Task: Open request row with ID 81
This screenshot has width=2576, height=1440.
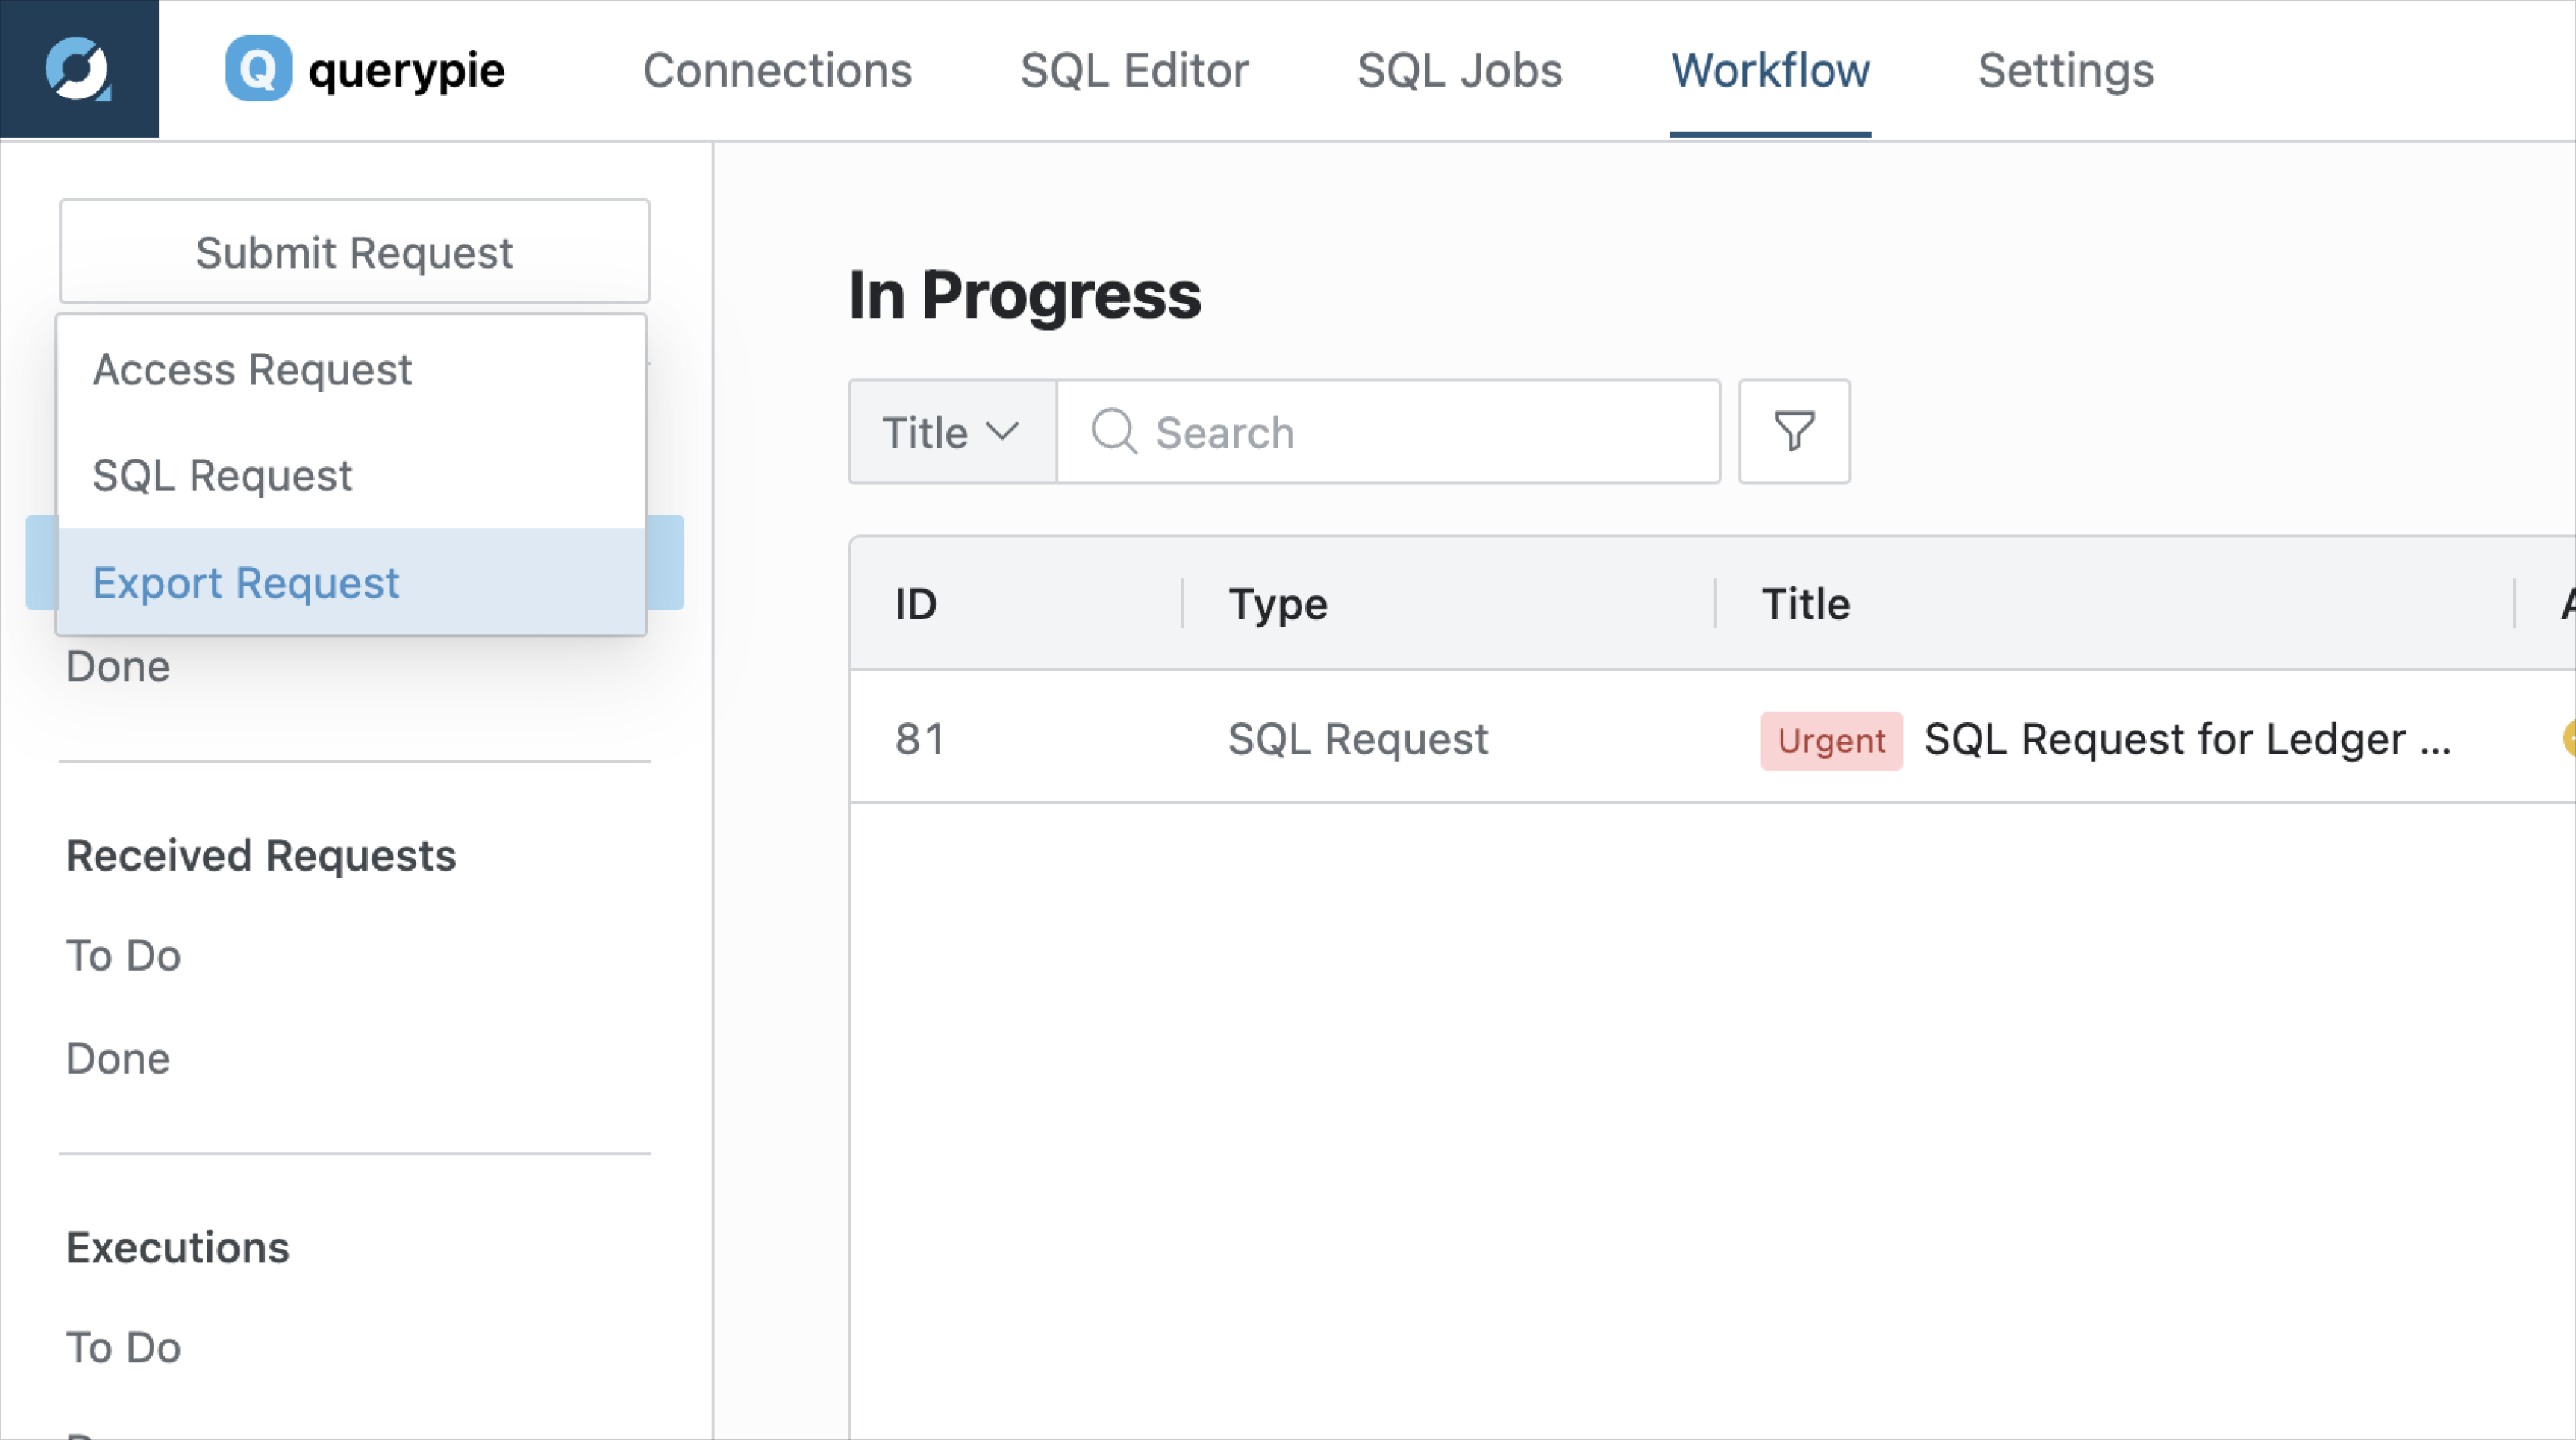Action: (1712, 738)
